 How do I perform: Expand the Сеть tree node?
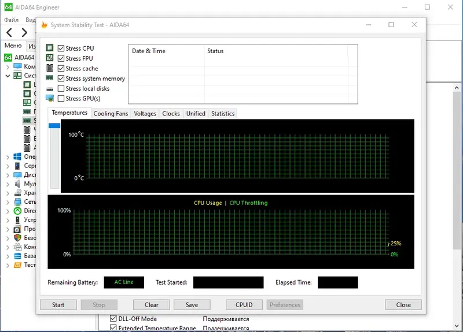[8, 202]
